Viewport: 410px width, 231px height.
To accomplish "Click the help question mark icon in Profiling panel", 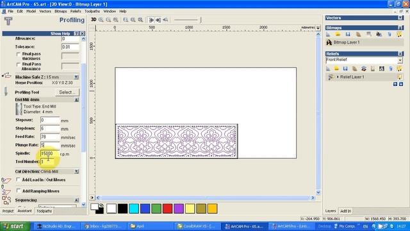I will tap(76, 33).
